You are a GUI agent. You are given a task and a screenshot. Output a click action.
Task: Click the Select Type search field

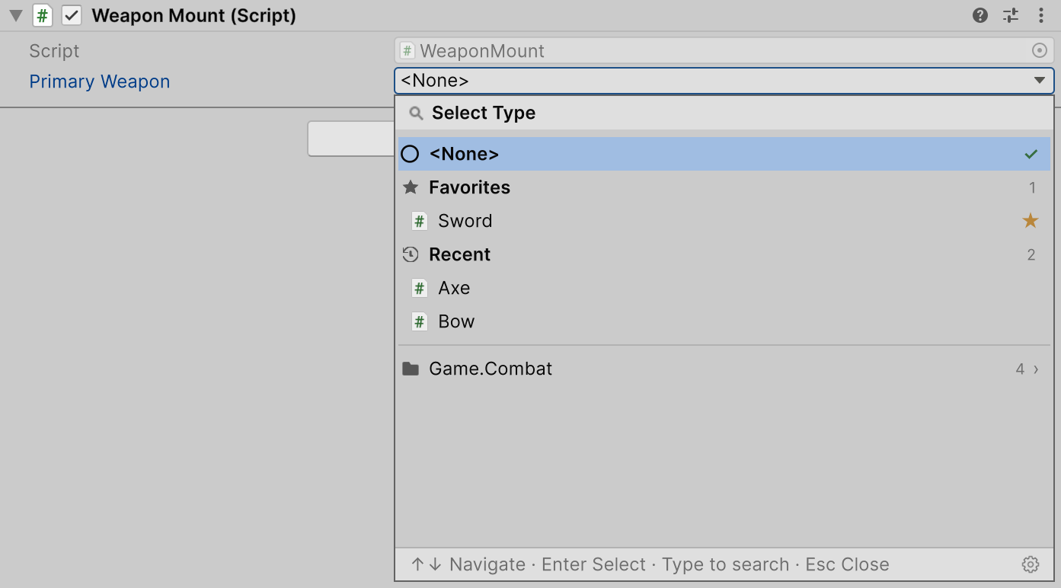(724, 113)
